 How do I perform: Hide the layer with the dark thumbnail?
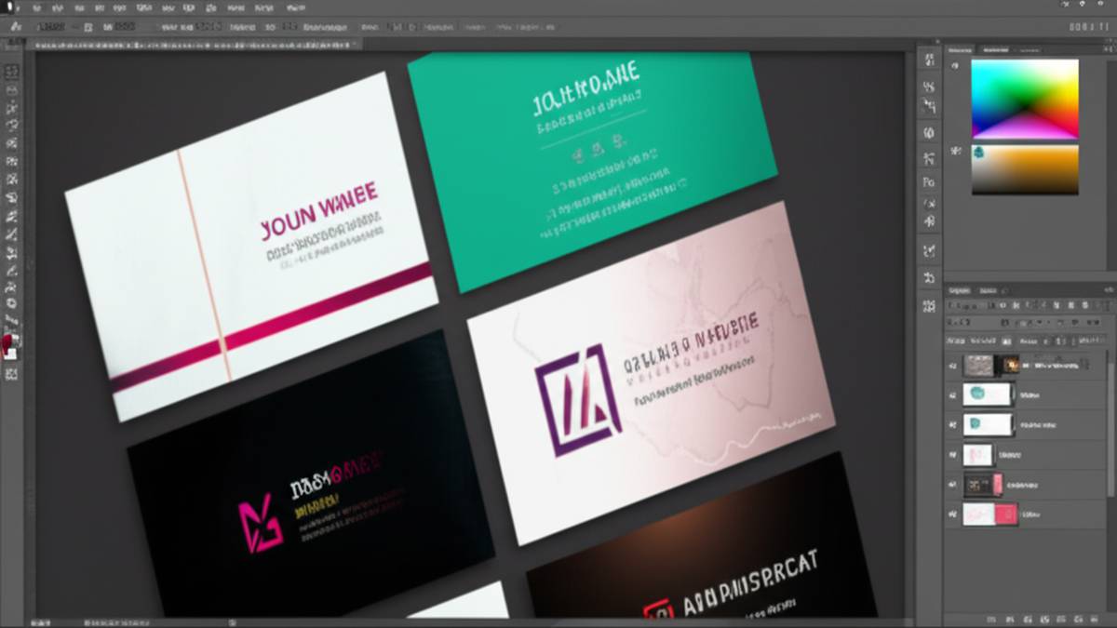pyautogui.click(x=952, y=485)
